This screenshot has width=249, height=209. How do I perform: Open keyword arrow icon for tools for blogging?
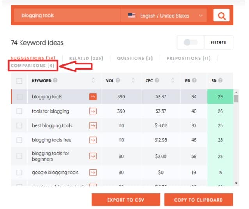click(93, 111)
